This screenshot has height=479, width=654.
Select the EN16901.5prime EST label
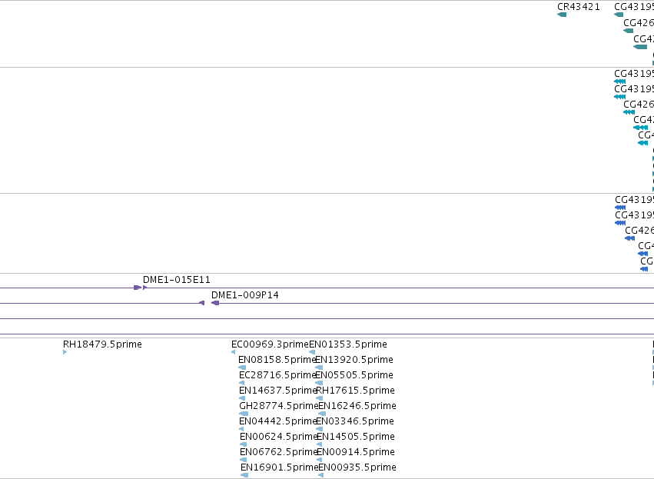pyautogui.click(x=280, y=467)
